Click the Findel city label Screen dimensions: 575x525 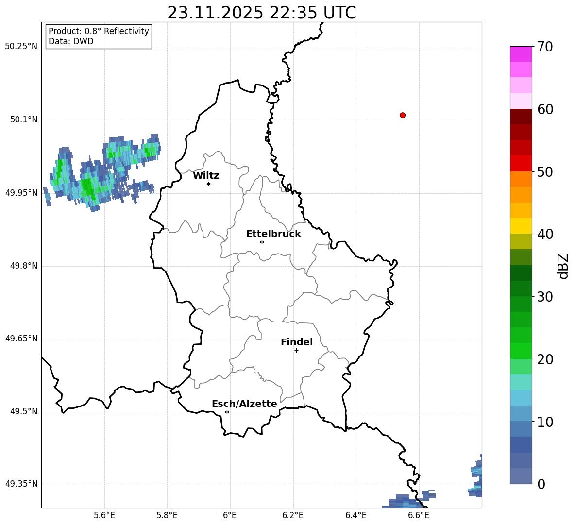pyautogui.click(x=297, y=342)
